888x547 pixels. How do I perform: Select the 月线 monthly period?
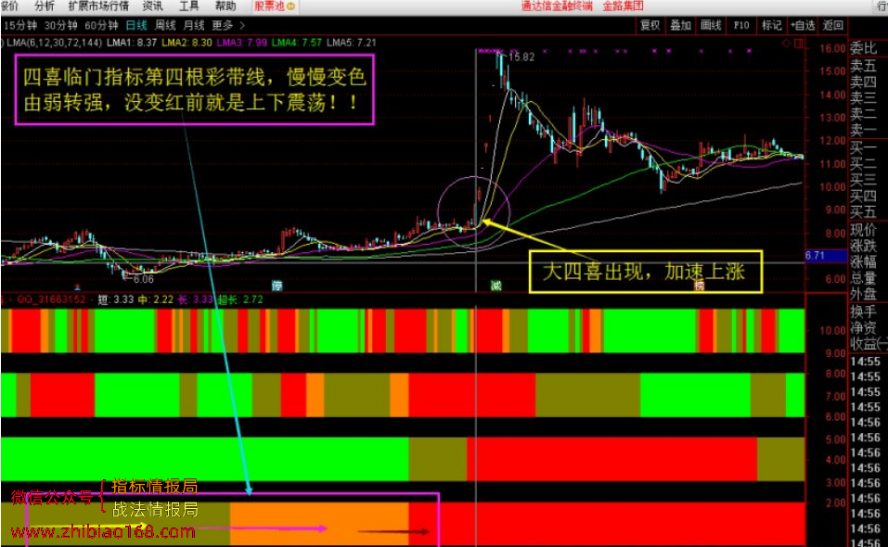point(194,25)
